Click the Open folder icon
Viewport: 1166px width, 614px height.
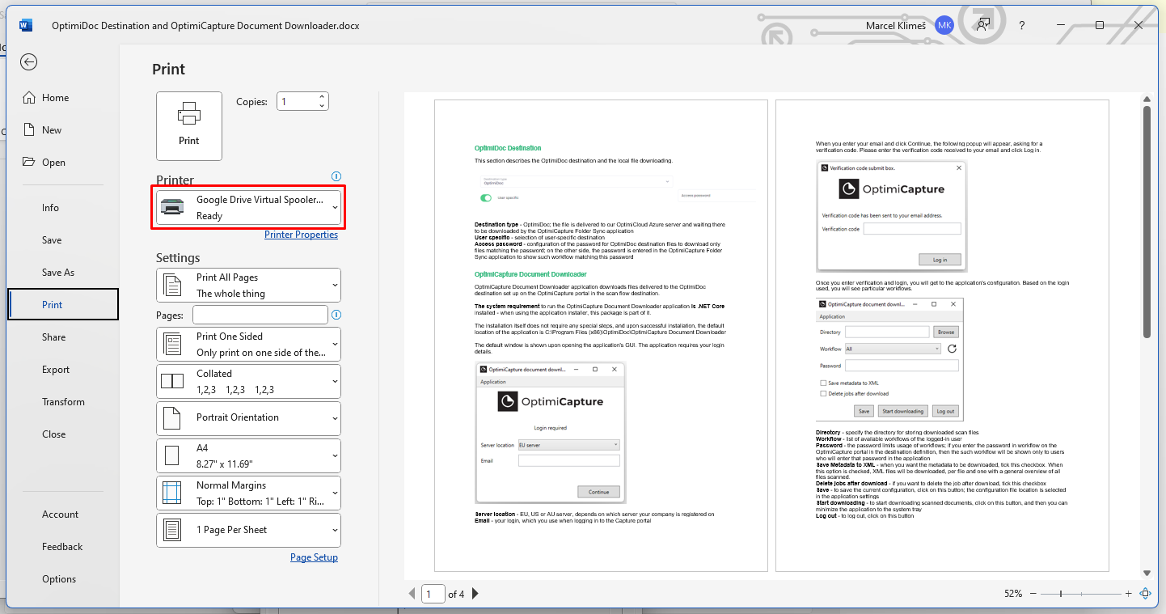click(29, 163)
